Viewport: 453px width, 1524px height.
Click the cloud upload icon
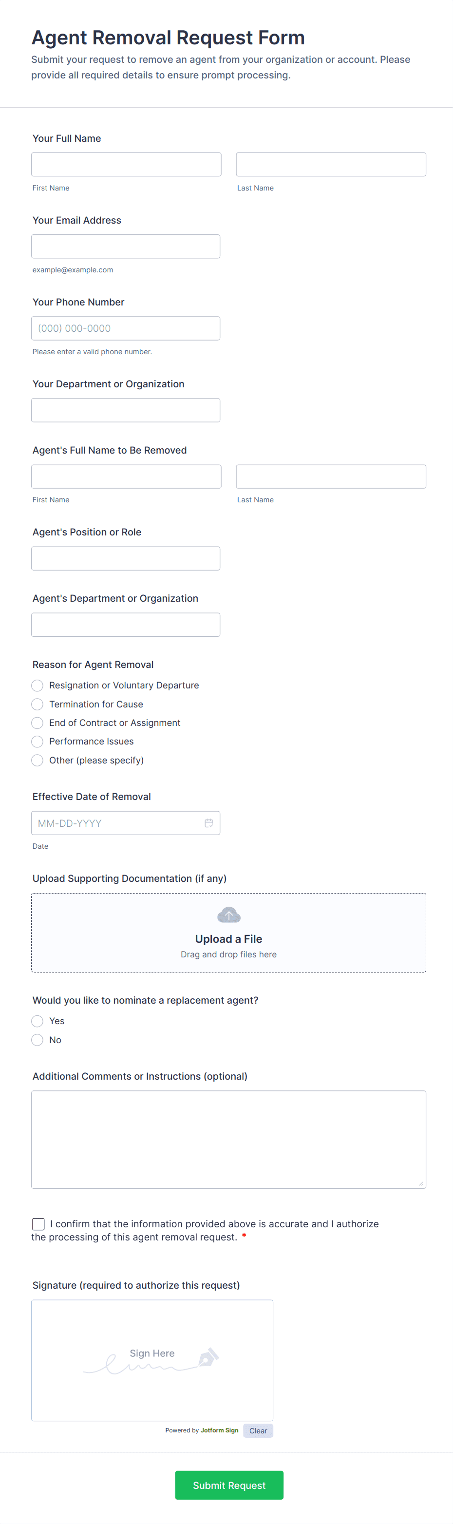click(x=229, y=914)
